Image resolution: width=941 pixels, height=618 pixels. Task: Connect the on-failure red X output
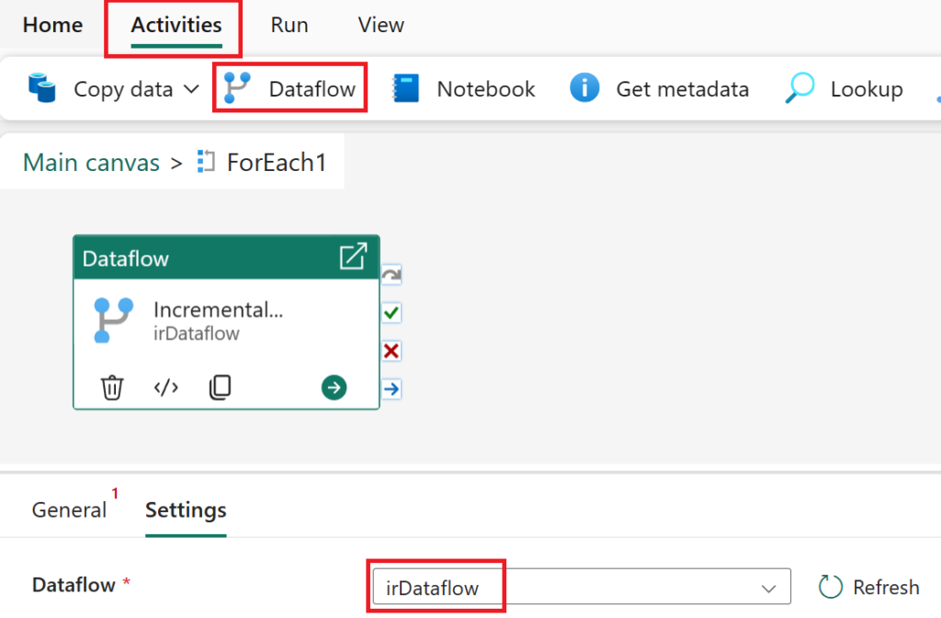[x=391, y=350]
